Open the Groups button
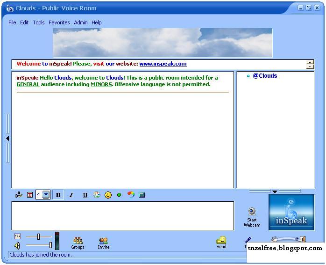The width and height of the screenshot is (326, 265). (x=78, y=243)
